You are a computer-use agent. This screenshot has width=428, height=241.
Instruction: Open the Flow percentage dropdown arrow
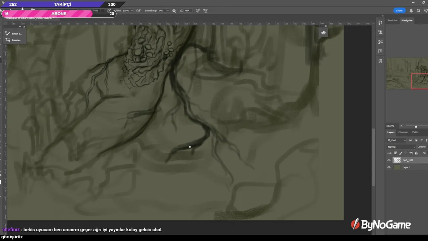tap(132, 11)
